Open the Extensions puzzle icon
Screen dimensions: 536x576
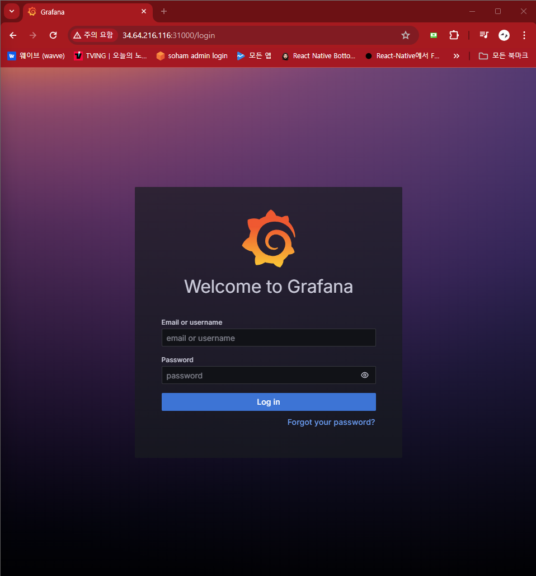(x=454, y=35)
